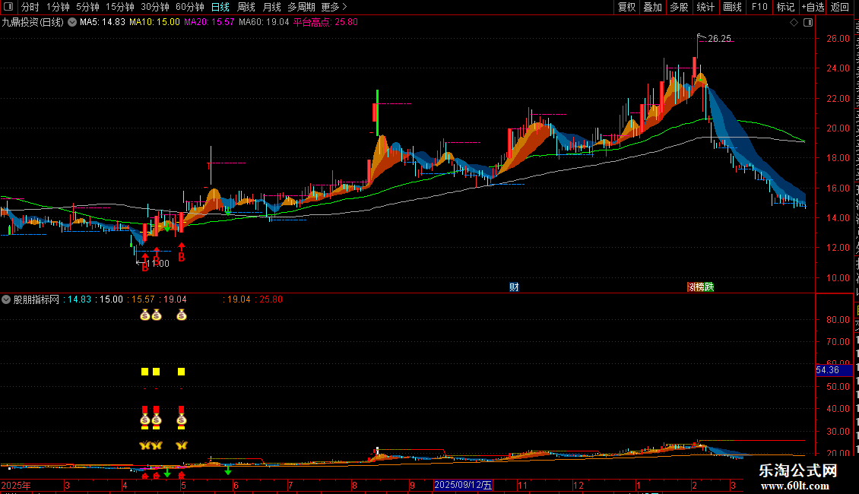Switch chart to 60分钟 period
The image size is (859, 494).
click(189, 7)
